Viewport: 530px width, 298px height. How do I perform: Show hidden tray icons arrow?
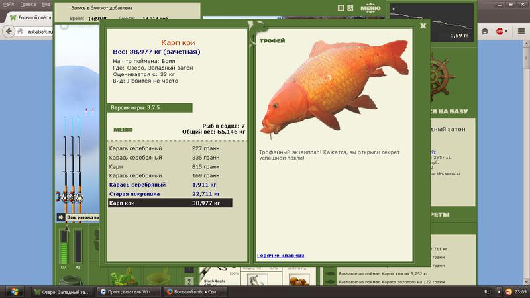coord(500,292)
